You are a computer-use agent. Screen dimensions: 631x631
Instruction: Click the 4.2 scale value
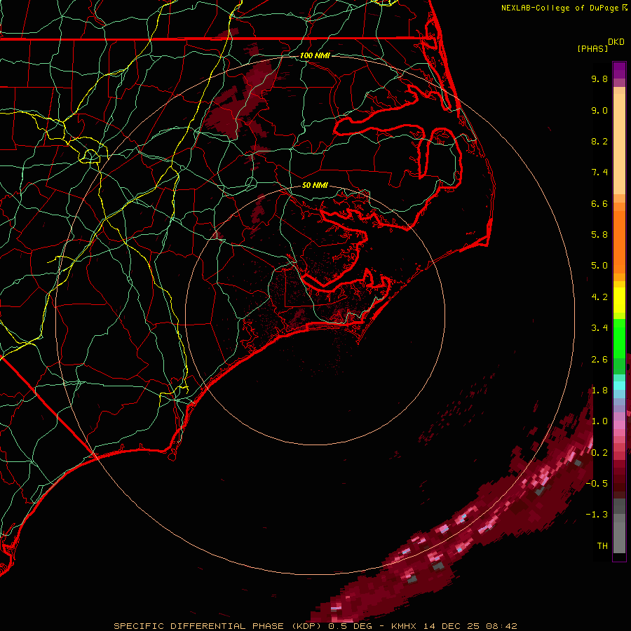(599, 297)
